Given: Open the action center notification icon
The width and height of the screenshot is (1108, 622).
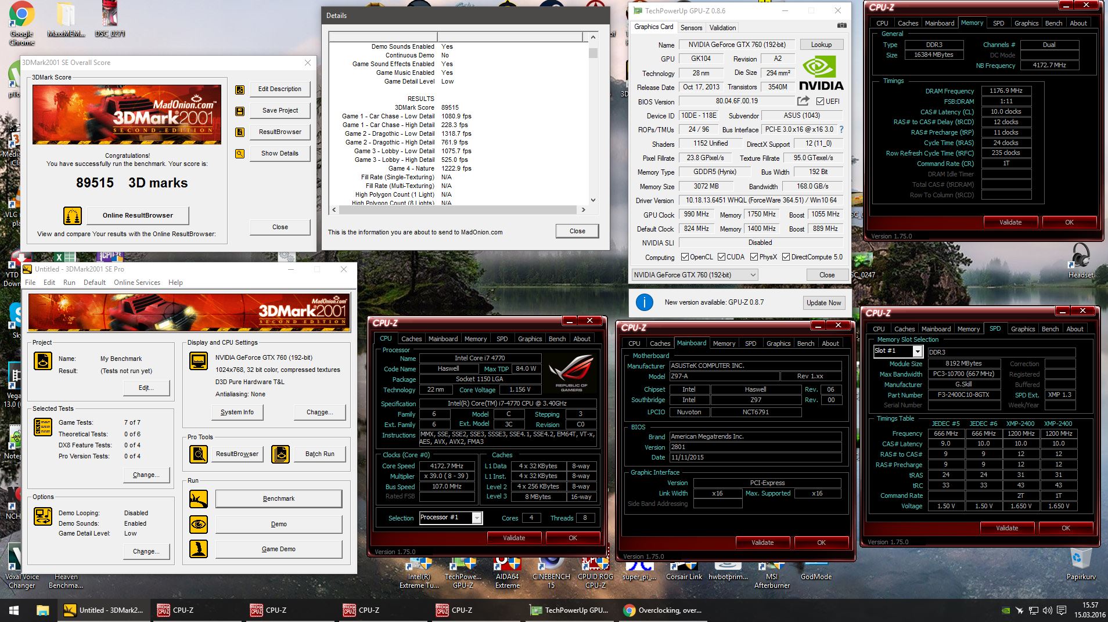Looking at the screenshot, I should click(1062, 610).
